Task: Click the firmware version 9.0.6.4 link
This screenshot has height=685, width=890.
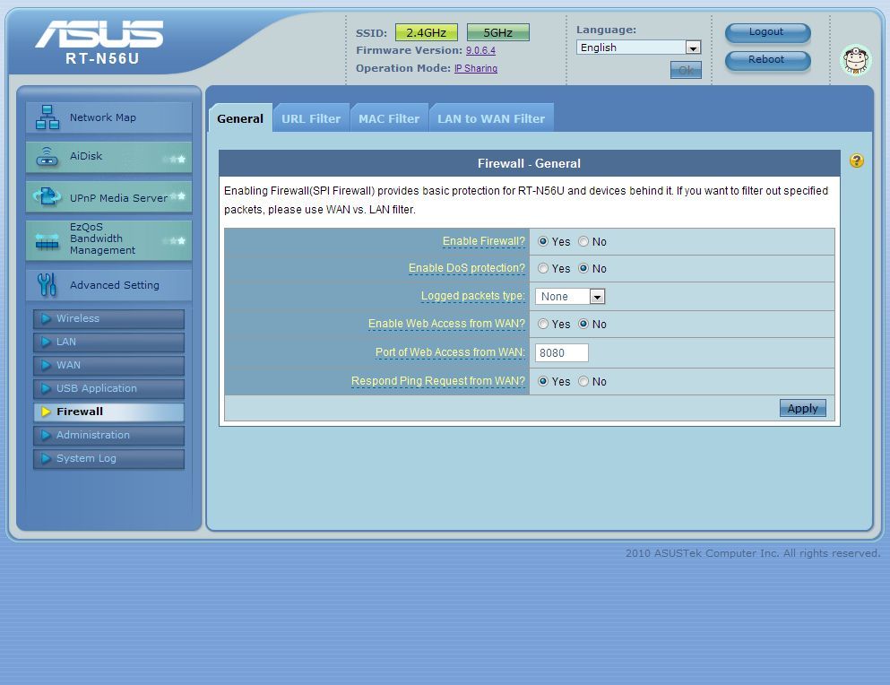Action: 480,51
